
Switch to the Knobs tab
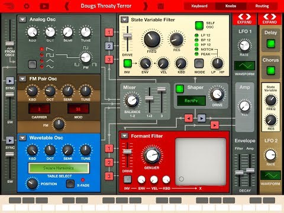click(x=231, y=6)
